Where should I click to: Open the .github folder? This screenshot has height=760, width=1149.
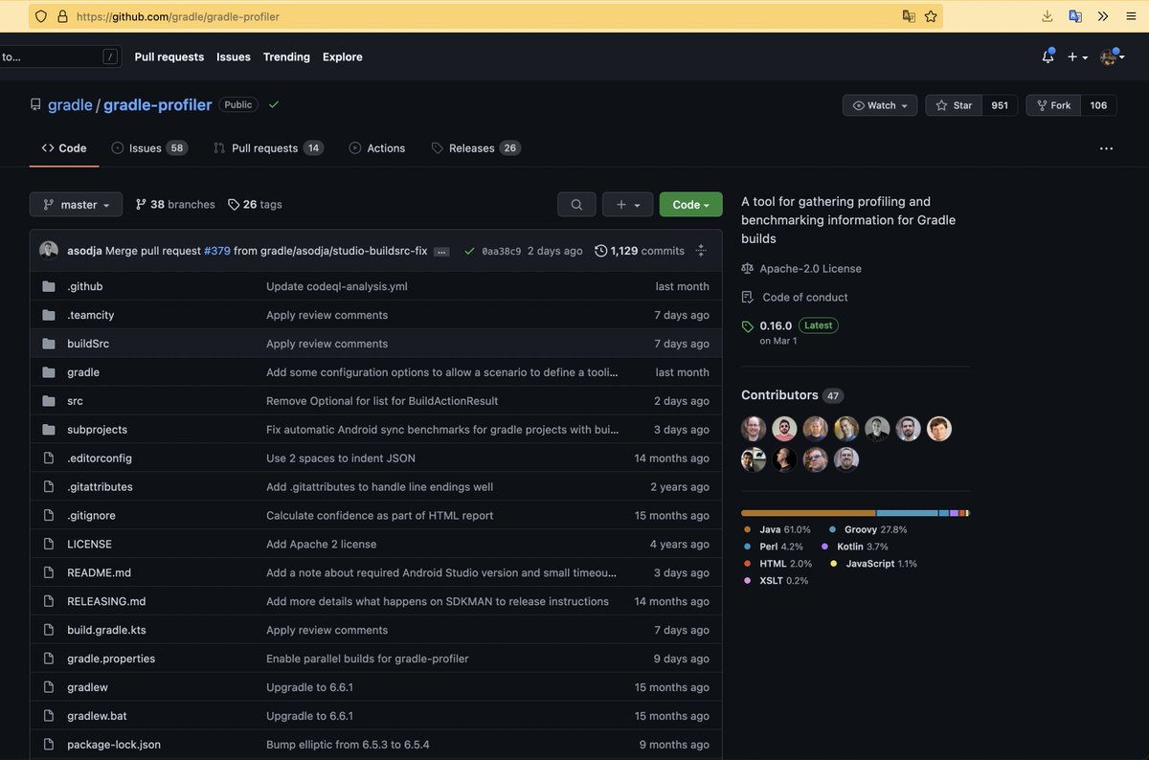pyautogui.click(x=85, y=286)
